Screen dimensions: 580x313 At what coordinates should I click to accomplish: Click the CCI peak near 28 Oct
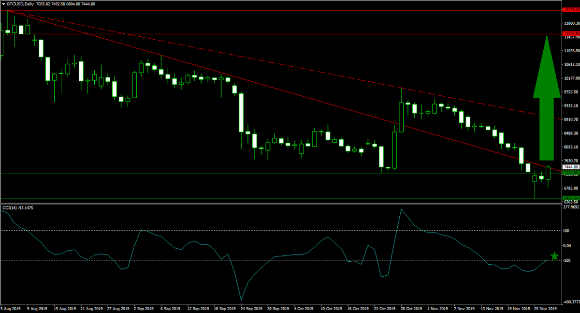pos(401,209)
